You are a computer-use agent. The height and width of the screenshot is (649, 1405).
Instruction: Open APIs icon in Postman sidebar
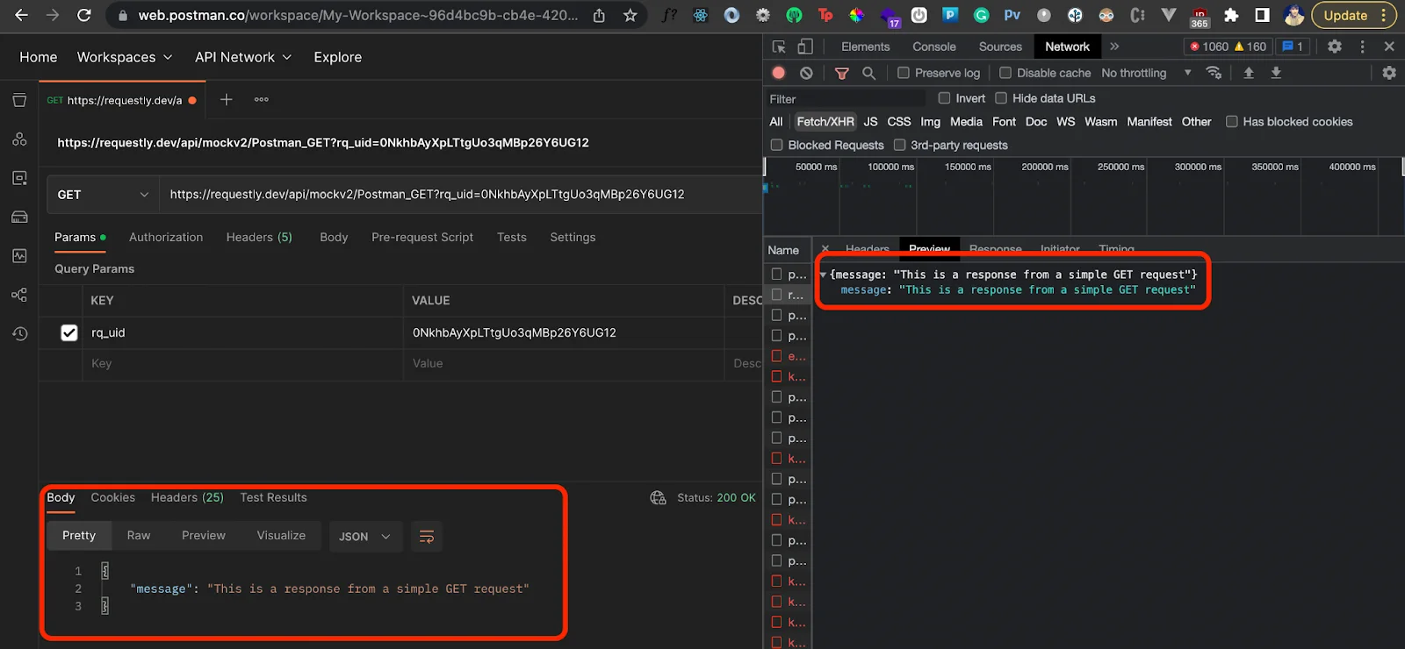click(x=19, y=139)
